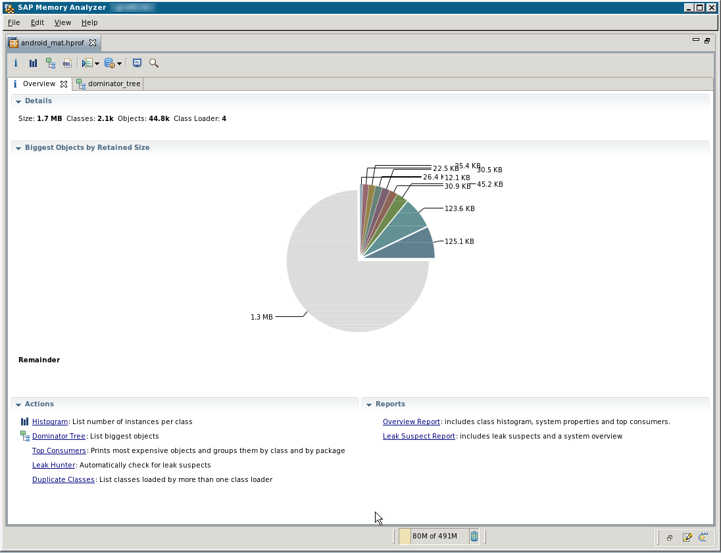721x553 pixels.
Task: Open the Histogram link
Action: point(49,421)
